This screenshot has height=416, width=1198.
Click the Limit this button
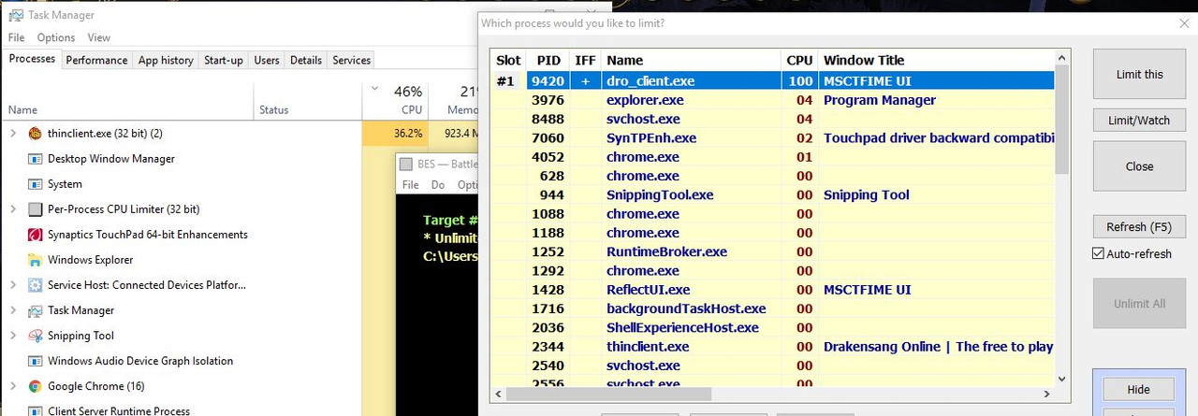coord(1140,75)
